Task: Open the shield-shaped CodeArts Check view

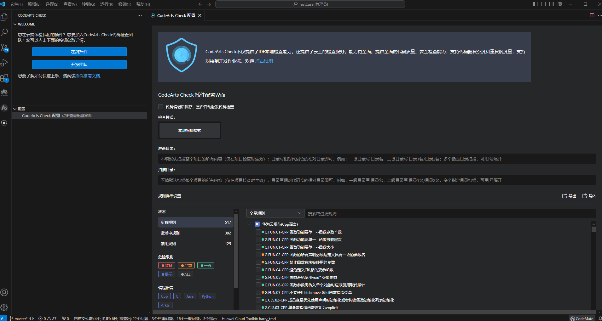Action: [x=4, y=123]
